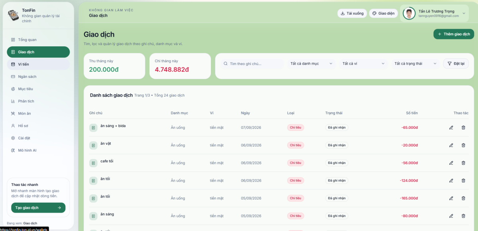Delete the 124.000đ "ăn tối" transaction
Image resolution: width=478 pixels, height=231 pixels.
[463, 180]
